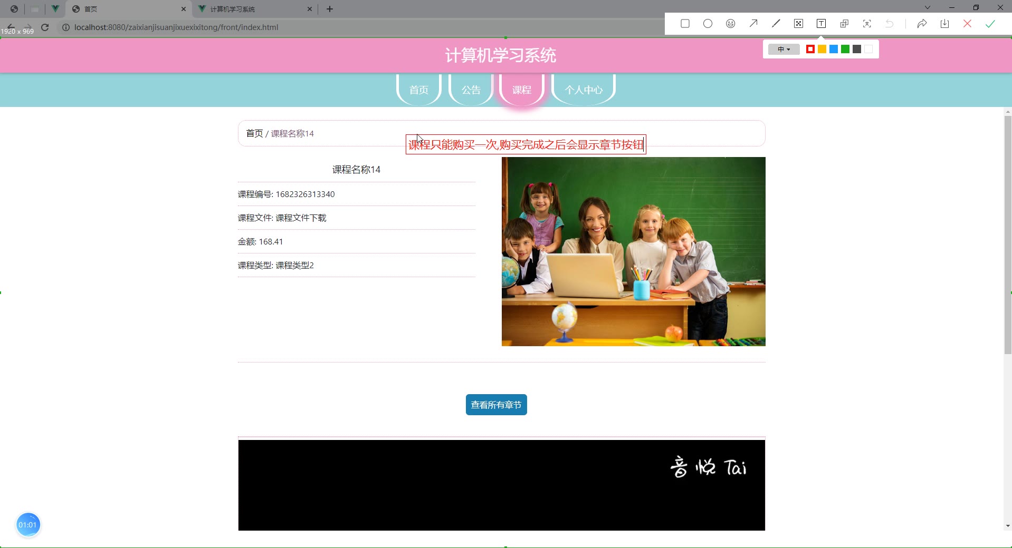Close the 计算机学习系统 browser tab
The height and width of the screenshot is (548, 1012).
click(x=310, y=9)
